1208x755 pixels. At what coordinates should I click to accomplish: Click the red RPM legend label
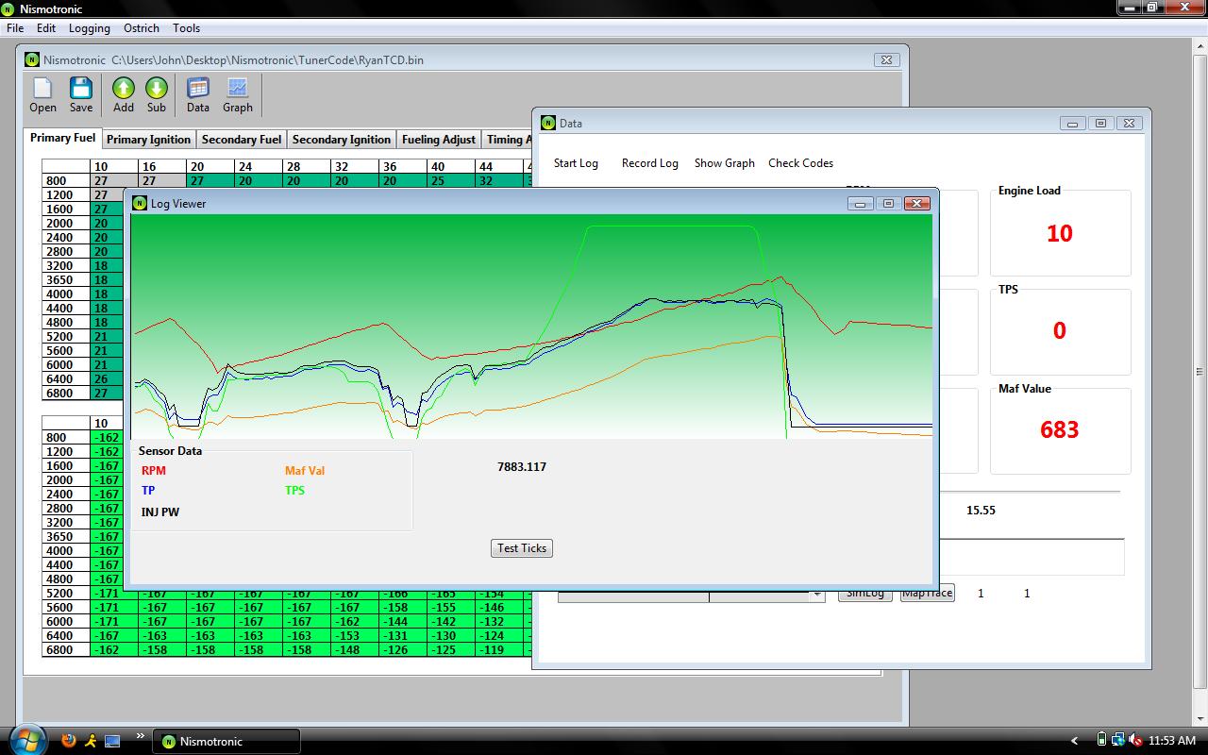(153, 470)
